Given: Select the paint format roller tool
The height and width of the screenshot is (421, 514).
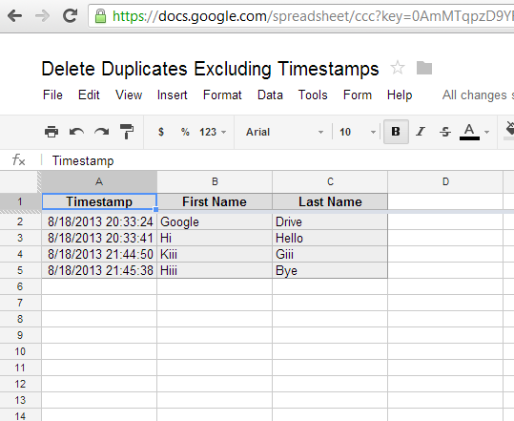Looking at the screenshot, I should 127,132.
